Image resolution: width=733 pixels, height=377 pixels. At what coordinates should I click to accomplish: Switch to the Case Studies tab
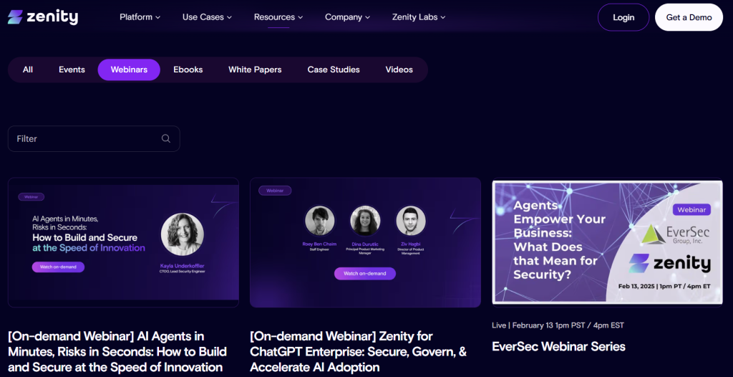point(334,70)
